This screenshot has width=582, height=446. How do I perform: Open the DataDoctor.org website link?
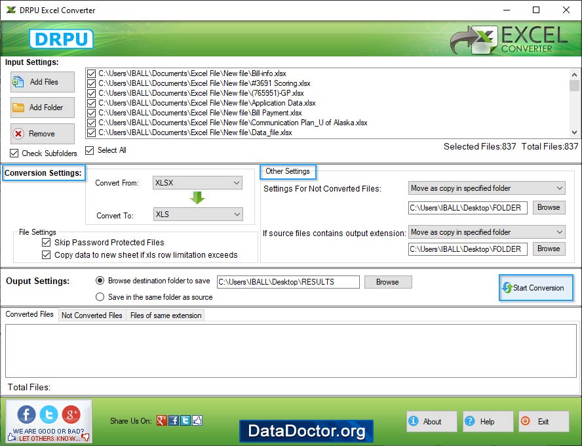pos(306,431)
